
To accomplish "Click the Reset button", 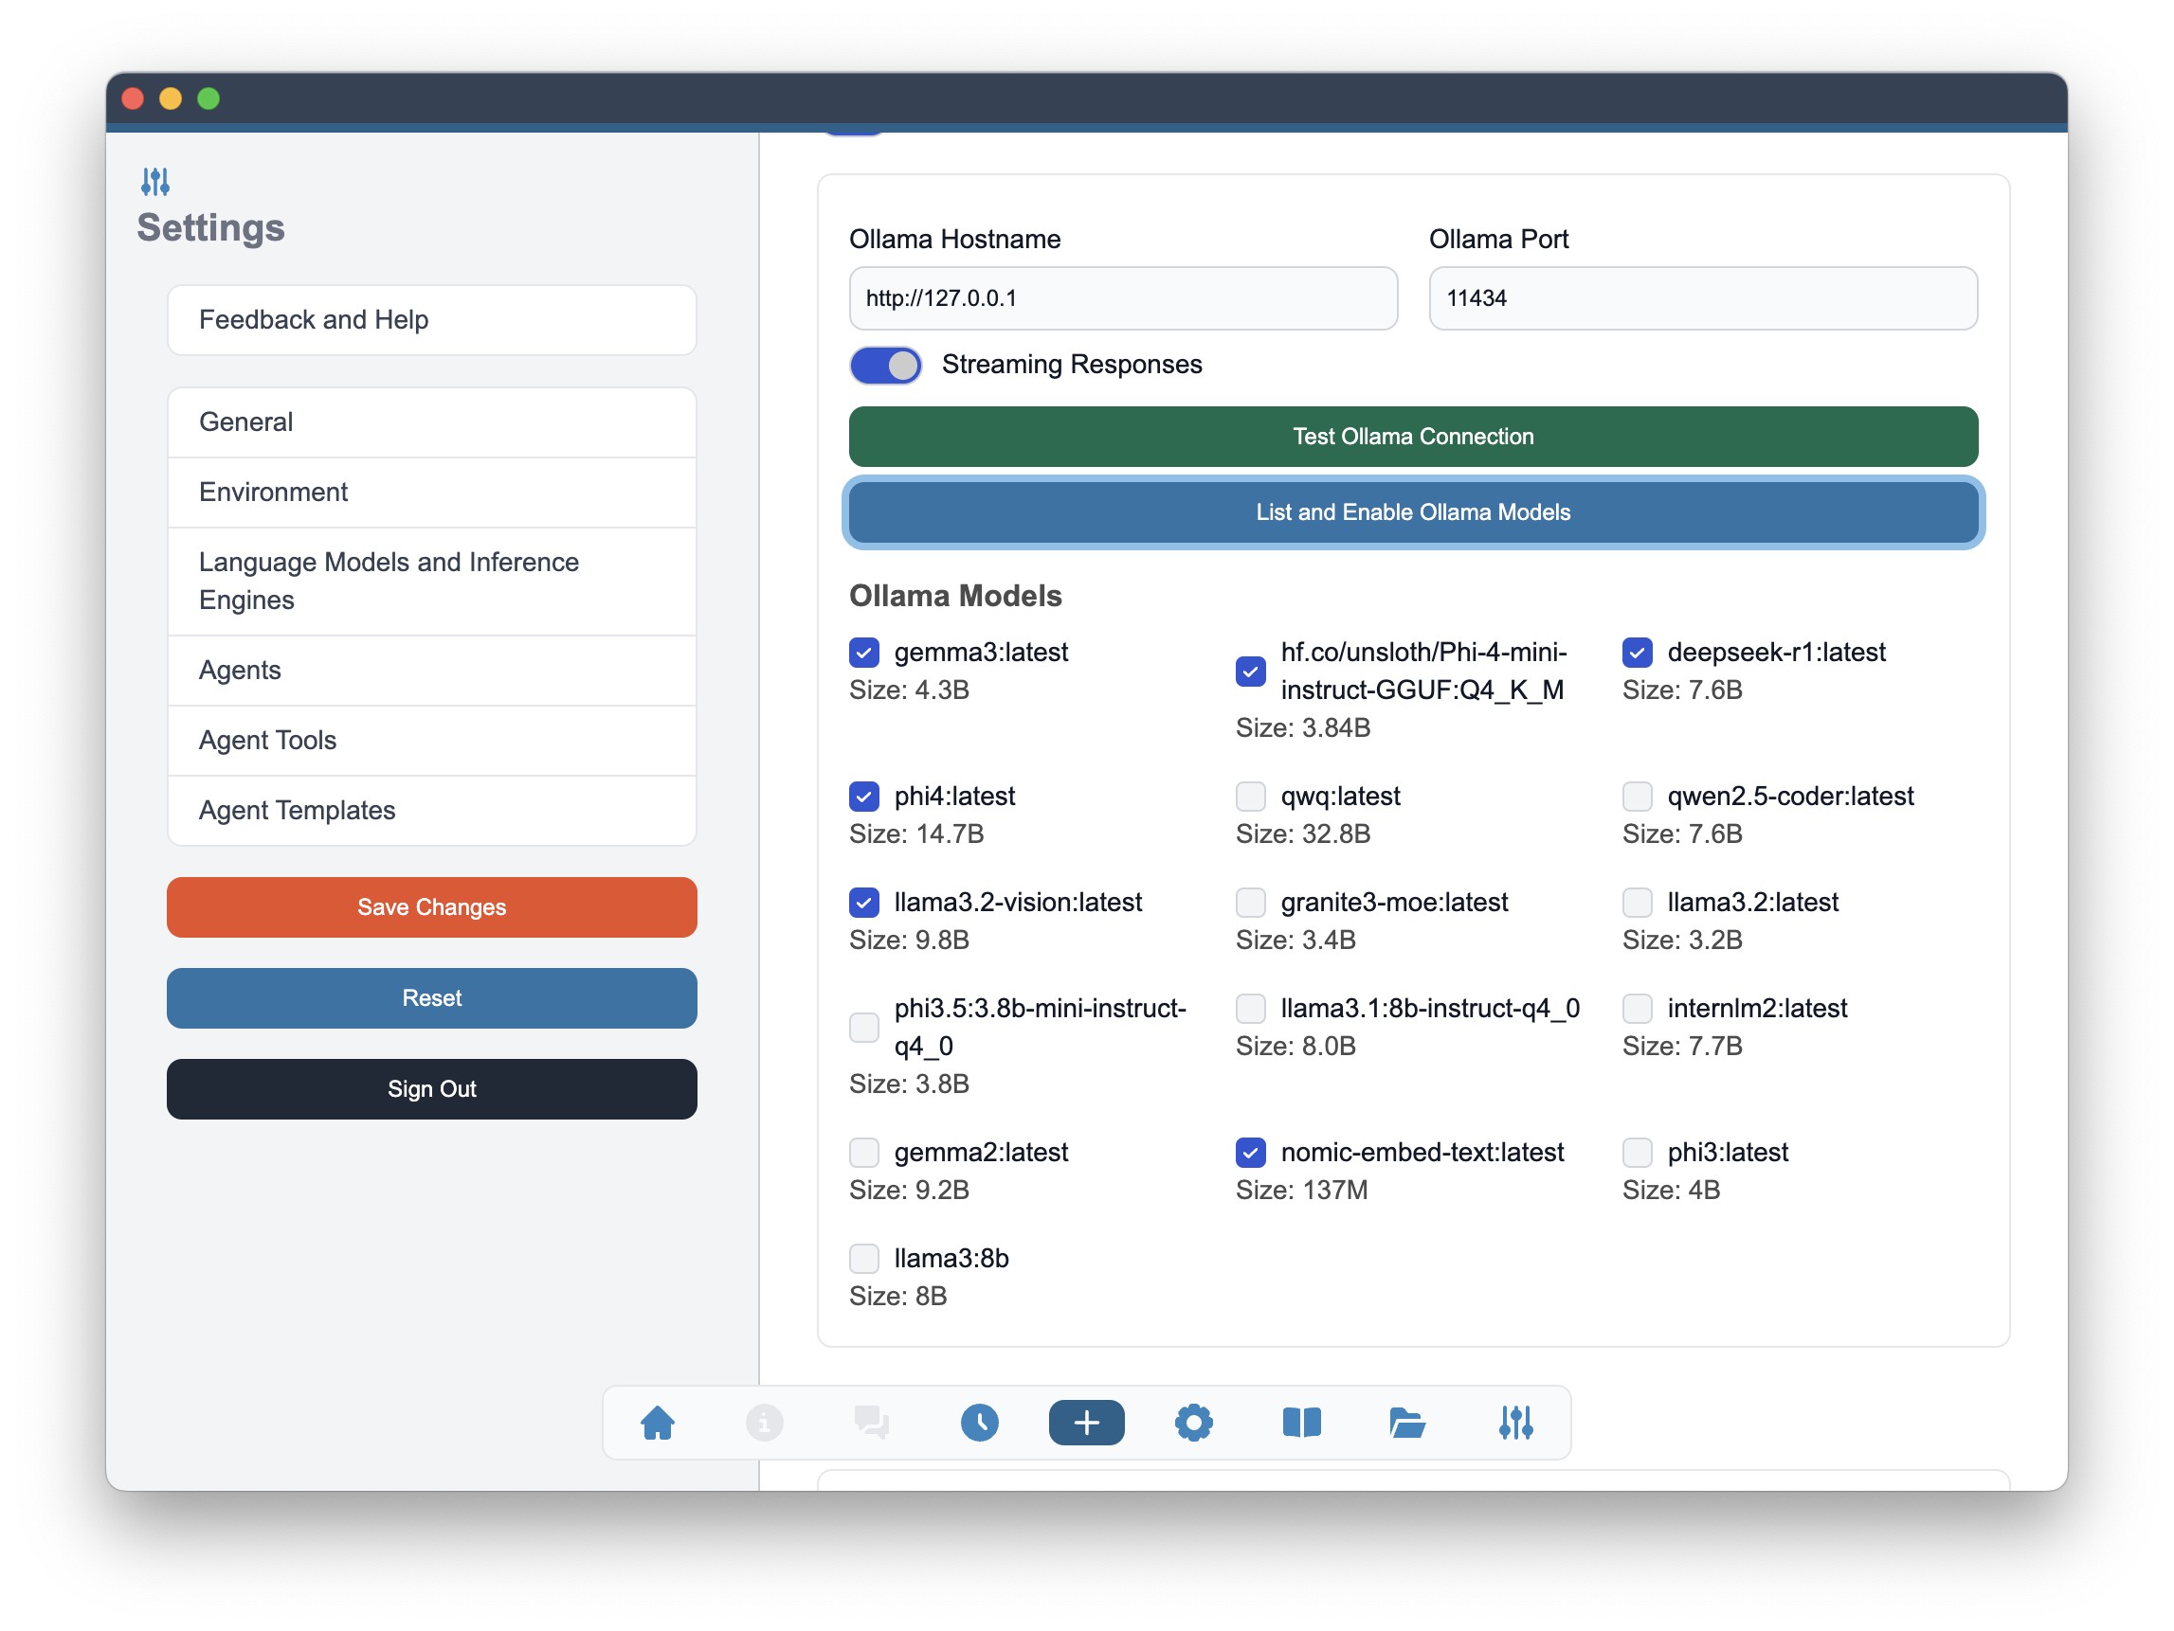I will [431, 998].
